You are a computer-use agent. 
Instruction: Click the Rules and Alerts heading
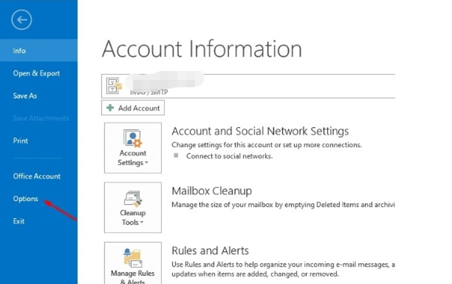(210, 251)
